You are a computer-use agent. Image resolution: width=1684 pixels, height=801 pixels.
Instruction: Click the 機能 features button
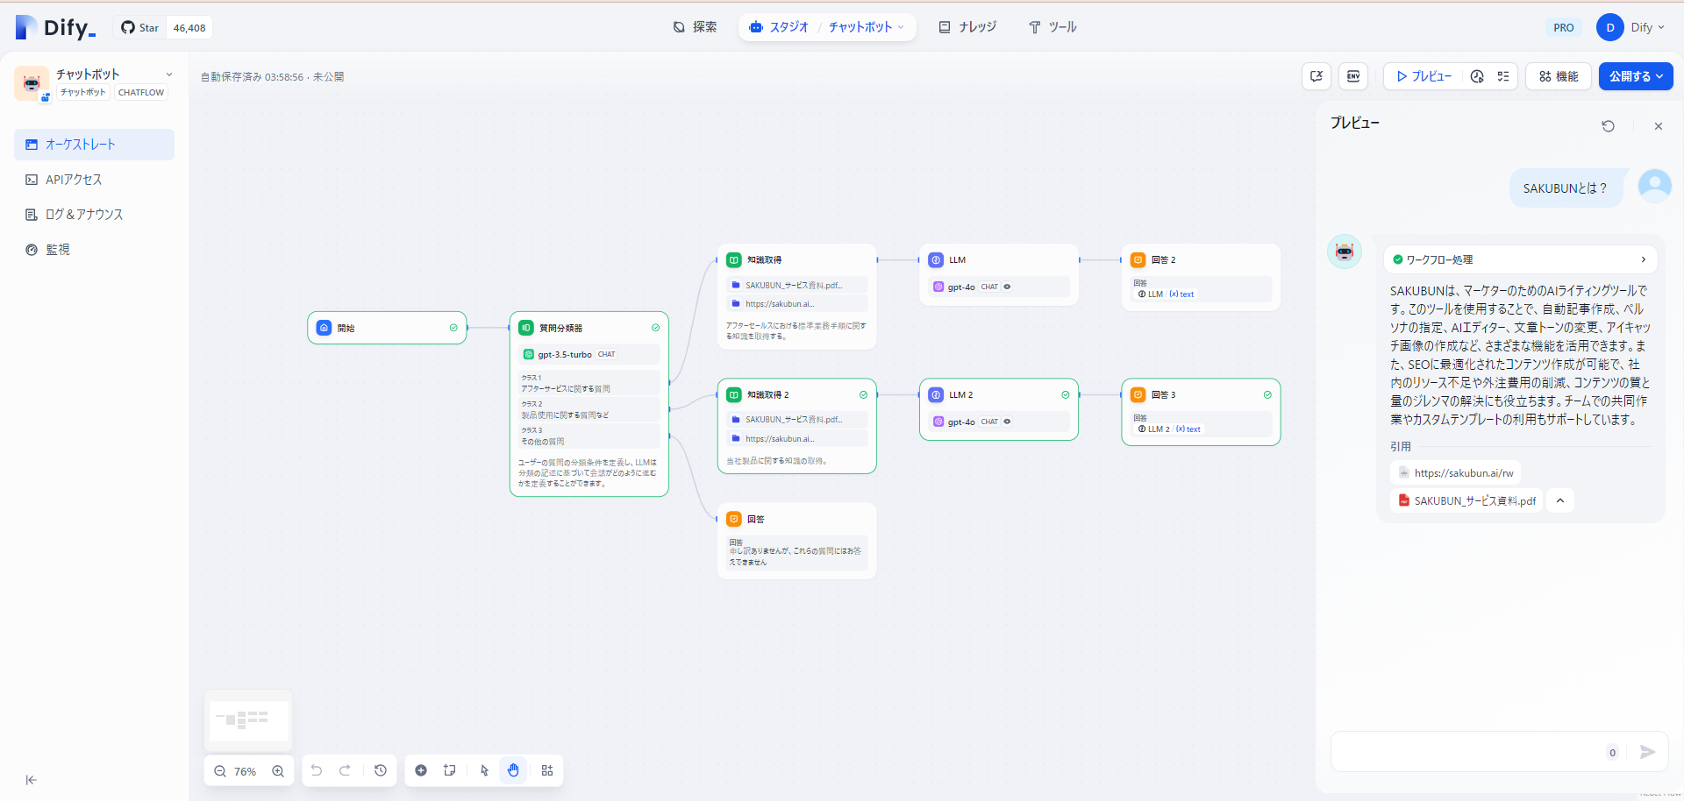click(1559, 76)
